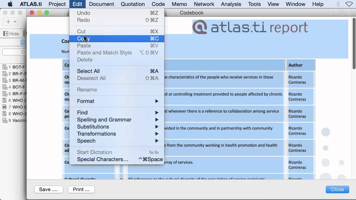Select document 6 WHO 2 in list
This screenshot has height=200, width=356.
click(14, 100)
